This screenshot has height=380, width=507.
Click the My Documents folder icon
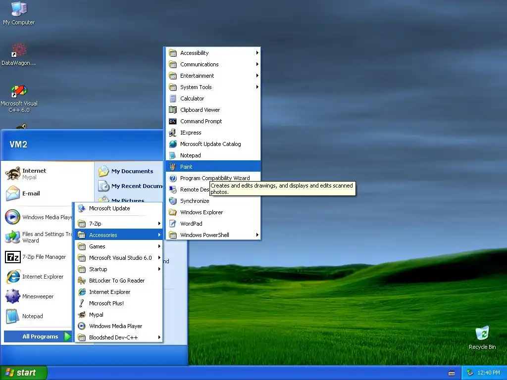coord(104,171)
